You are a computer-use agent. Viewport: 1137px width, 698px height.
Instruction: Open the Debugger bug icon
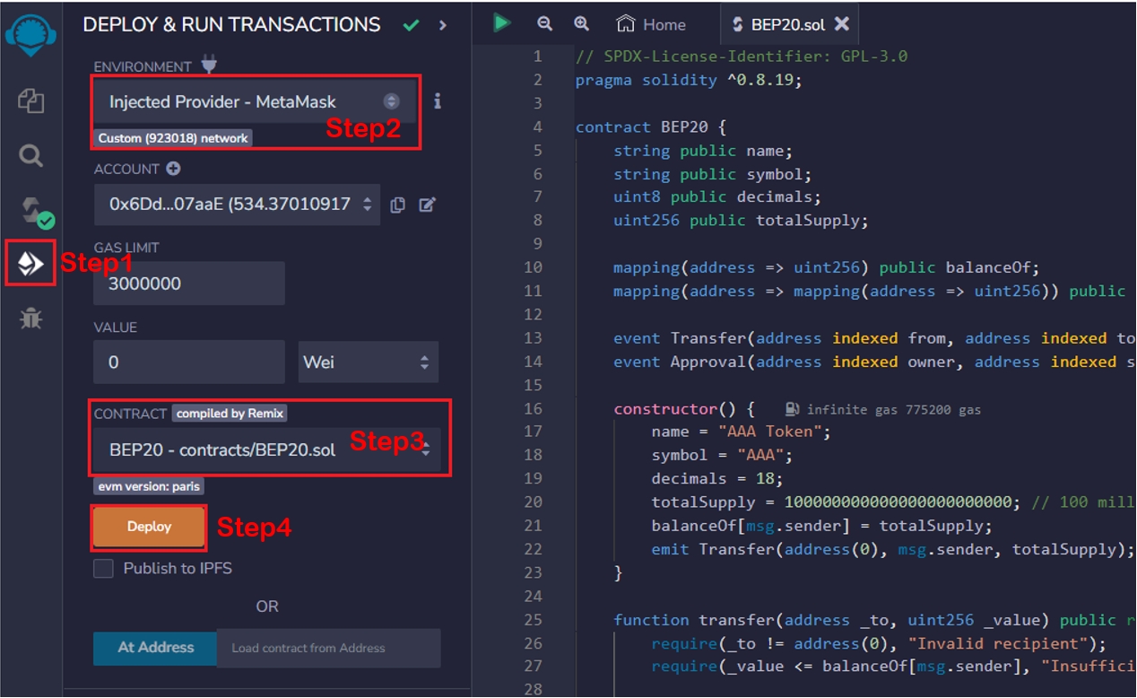coord(30,318)
